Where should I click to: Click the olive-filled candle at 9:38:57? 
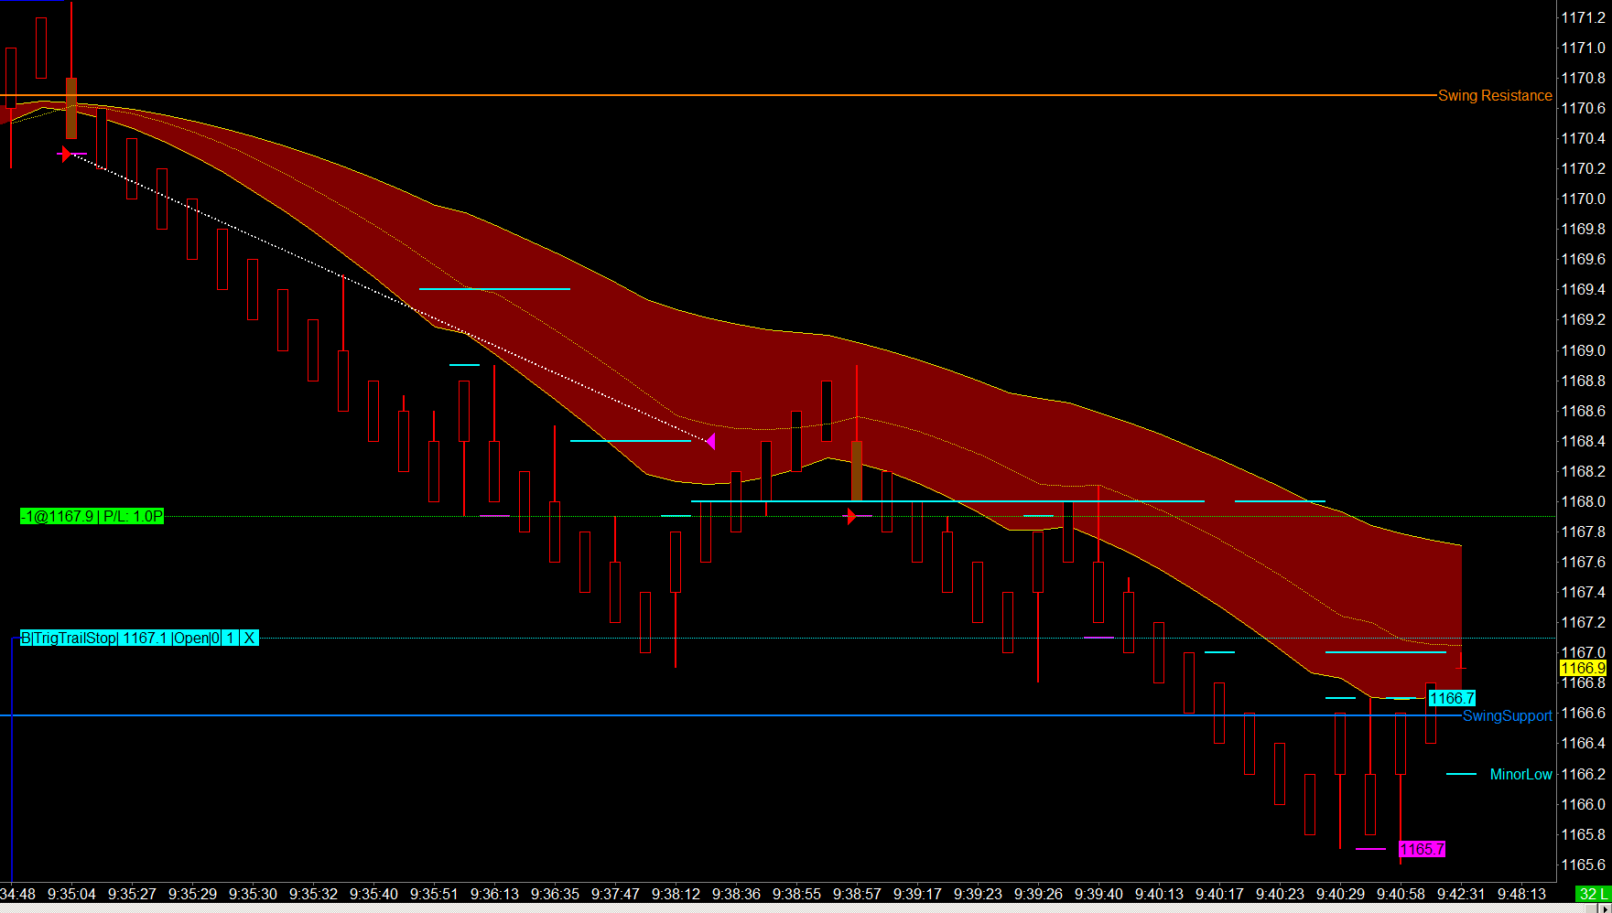(x=857, y=471)
